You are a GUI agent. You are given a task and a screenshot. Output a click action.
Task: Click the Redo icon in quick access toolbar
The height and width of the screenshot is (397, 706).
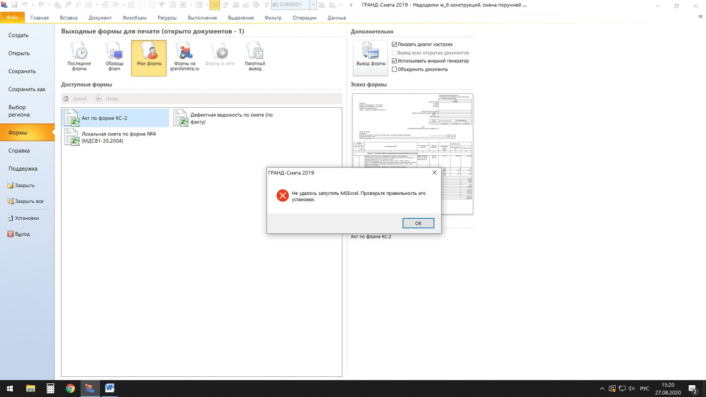(41, 5)
